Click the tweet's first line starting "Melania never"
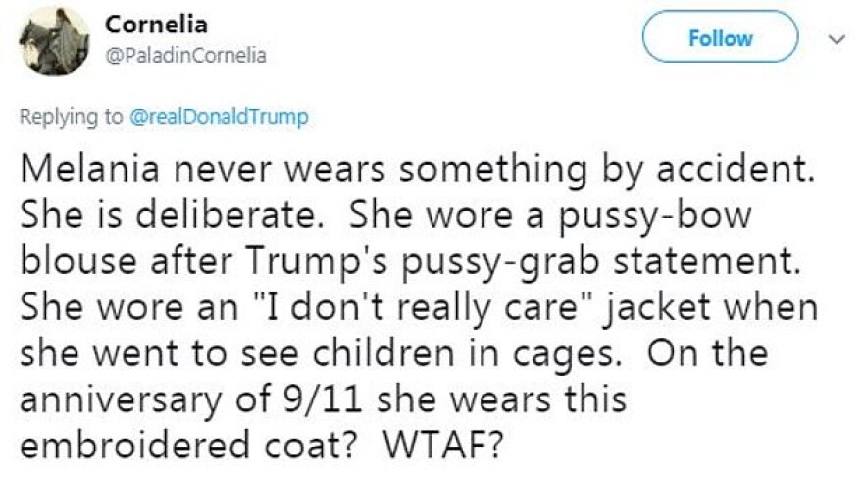863x478 pixels. coord(418,173)
